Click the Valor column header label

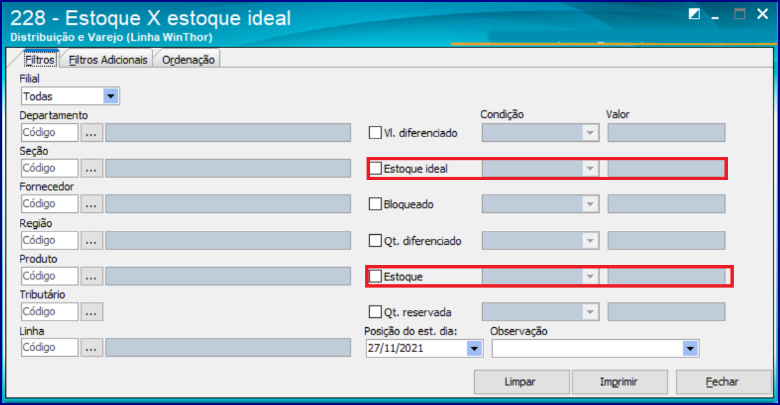click(618, 114)
